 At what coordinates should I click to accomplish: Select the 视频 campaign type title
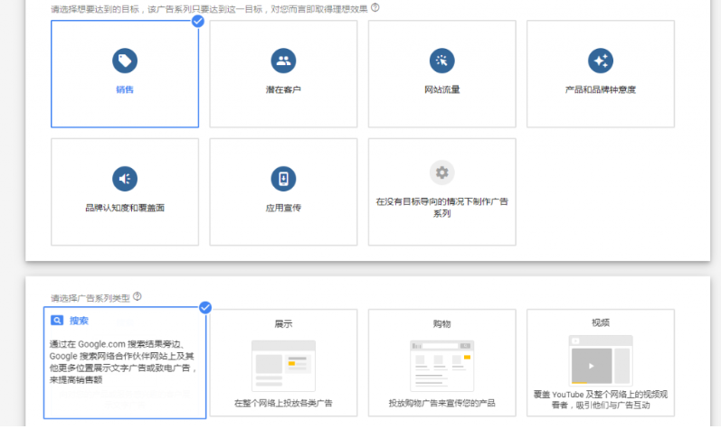tap(601, 323)
